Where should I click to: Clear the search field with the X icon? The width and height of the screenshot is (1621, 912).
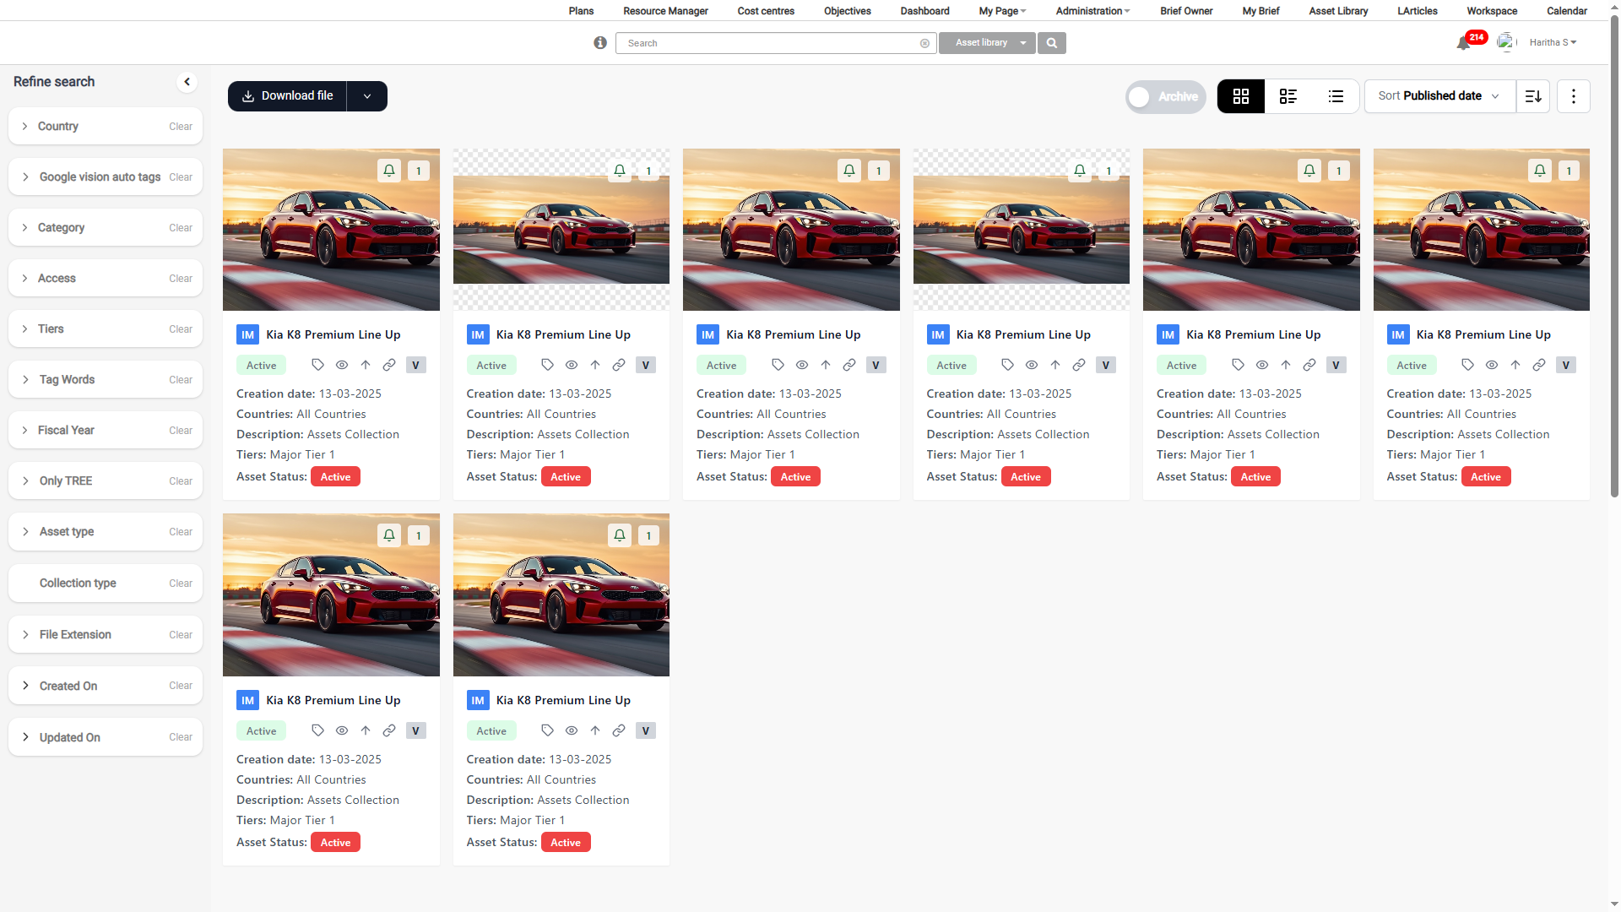924,43
